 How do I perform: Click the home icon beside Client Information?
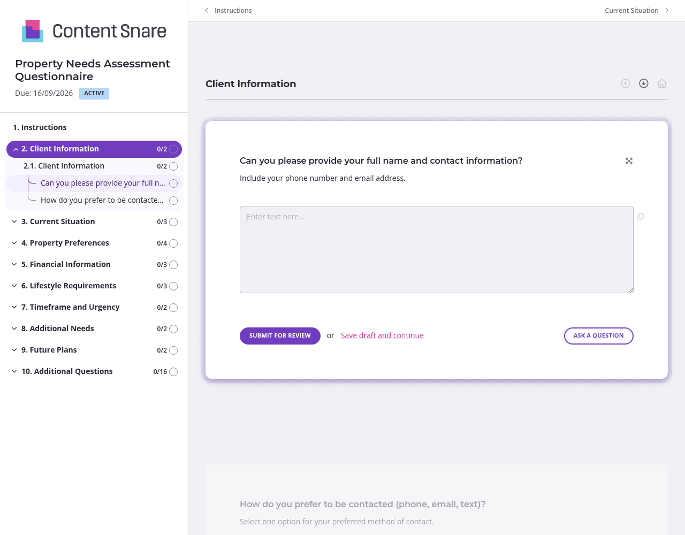662,83
